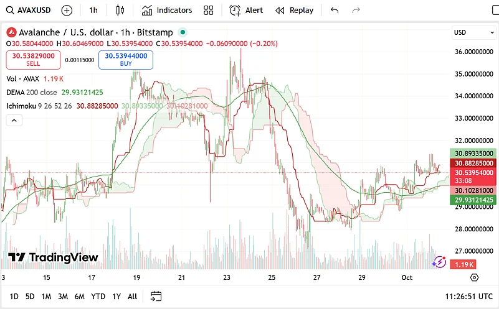
Task: Open the Indicators panel
Action: click(167, 11)
